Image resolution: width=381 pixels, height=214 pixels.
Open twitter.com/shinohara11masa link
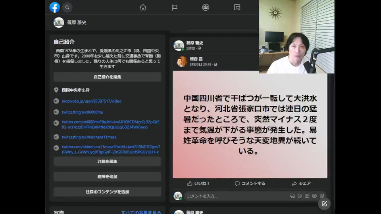[111, 149]
